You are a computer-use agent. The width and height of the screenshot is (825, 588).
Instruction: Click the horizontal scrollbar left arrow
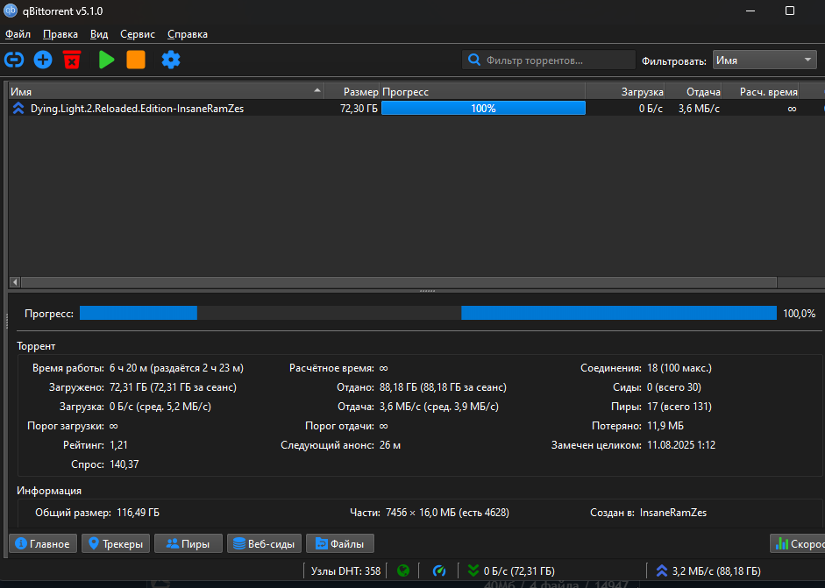point(15,282)
